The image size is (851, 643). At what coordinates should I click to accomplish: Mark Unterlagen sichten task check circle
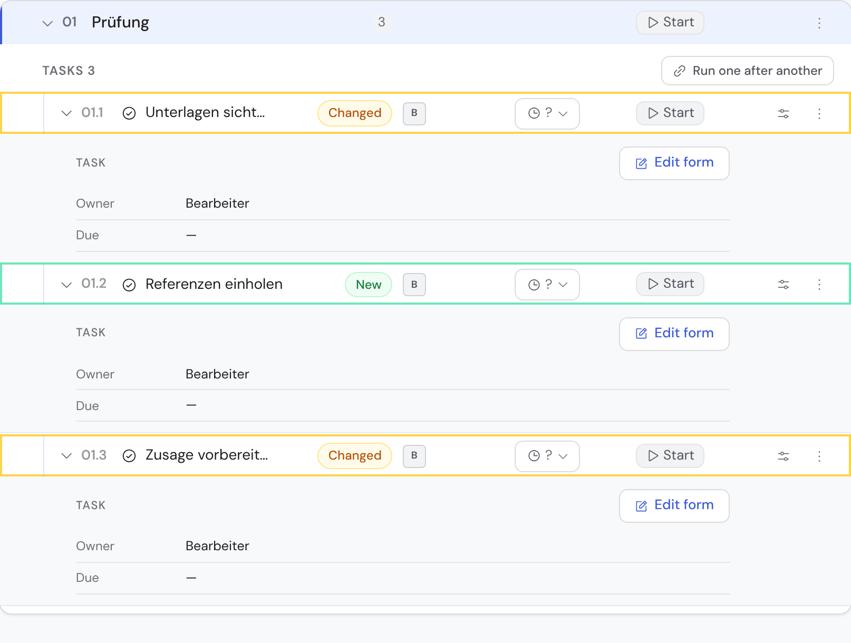click(x=129, y=113)
